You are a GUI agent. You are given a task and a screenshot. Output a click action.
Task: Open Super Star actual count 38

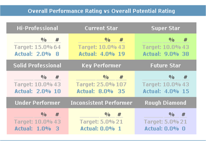pyautogui.click(x=185, y=54)
